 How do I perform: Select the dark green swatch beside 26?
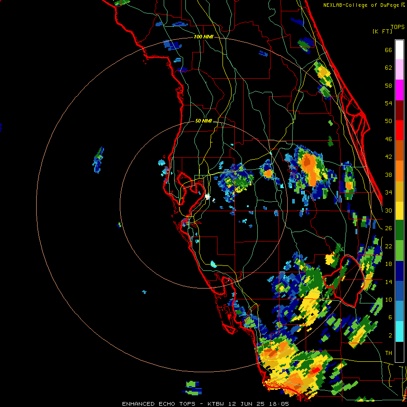399,230
